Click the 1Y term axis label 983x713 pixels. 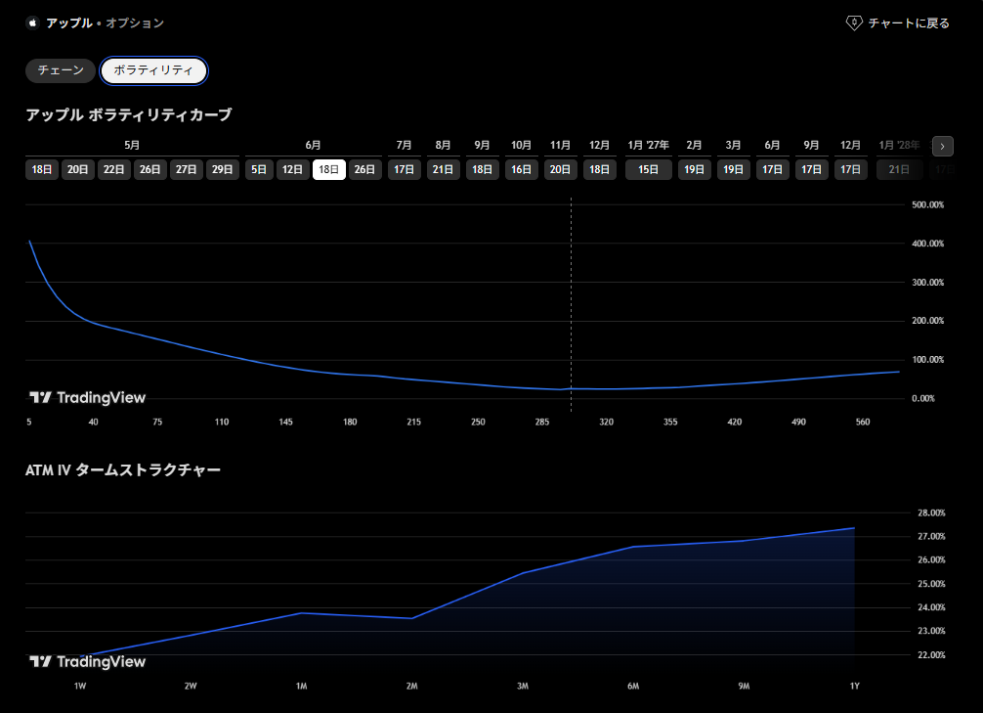click(x=854, y=686)
